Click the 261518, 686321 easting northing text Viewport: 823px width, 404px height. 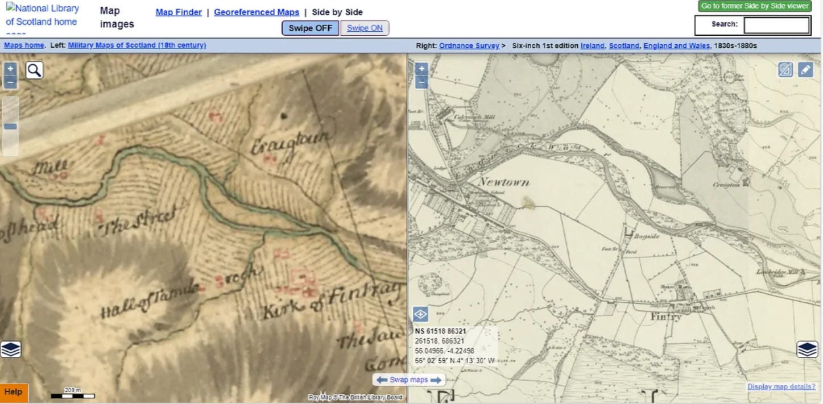pos(440,341)
